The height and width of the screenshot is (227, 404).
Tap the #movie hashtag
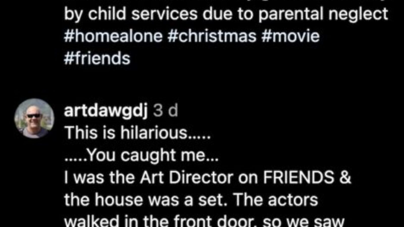tap(291, 36)
